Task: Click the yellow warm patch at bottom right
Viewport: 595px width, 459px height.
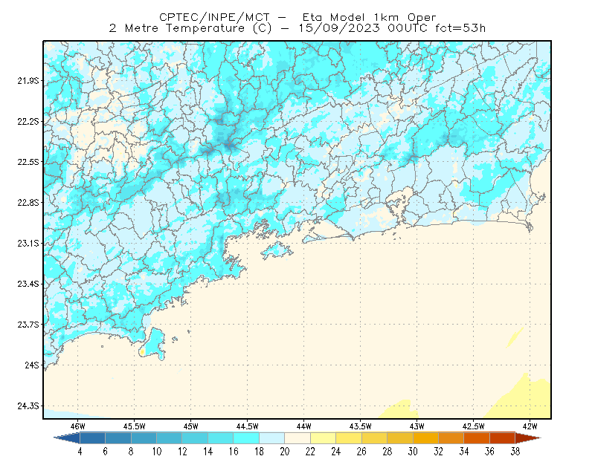Action: pyautogui.click(x=521, y=397)
